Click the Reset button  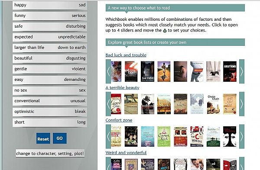point(43,138)
